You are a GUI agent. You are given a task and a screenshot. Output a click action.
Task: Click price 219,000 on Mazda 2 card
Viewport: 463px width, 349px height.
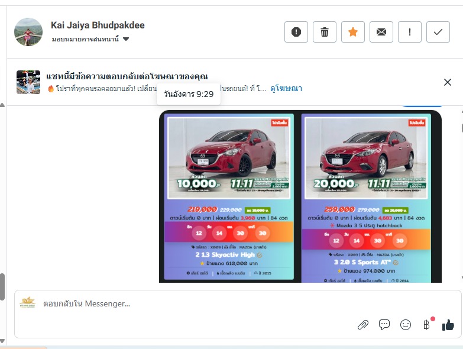[202, 209]
